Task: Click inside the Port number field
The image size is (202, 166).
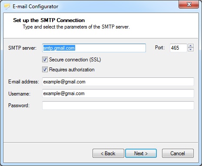Action: 179,48
